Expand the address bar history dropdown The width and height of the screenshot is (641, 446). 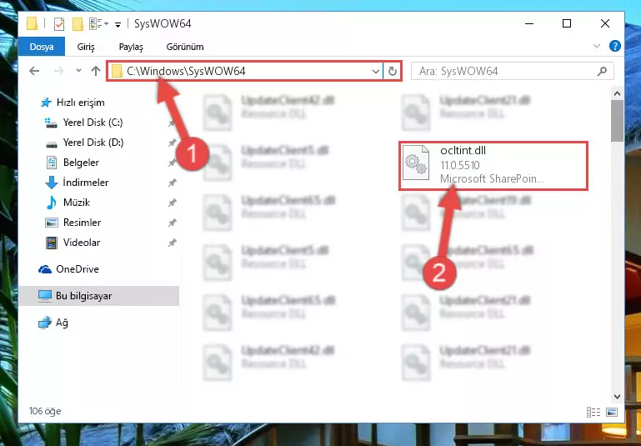(x=376, y=72)
